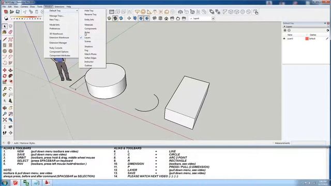Image resolution: width=331 pixels, height=186 pixels.
Task: Select the arrow Select tool
Action: pyautogui.click(x=5, y=26)
